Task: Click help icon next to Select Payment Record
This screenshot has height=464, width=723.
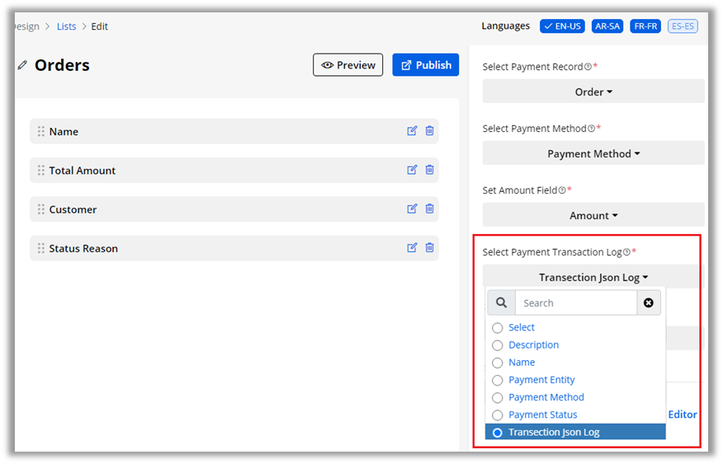Action: pyautogui.click(x=588, y=67)
